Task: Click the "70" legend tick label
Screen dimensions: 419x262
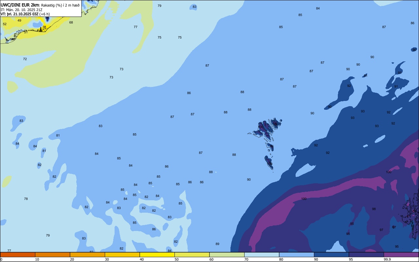Action: (246, 259)
